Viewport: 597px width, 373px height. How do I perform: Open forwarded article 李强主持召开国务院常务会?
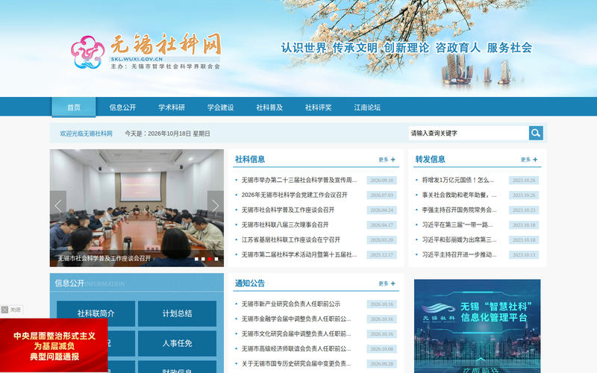pyautogui.click(x=459, y=210)
